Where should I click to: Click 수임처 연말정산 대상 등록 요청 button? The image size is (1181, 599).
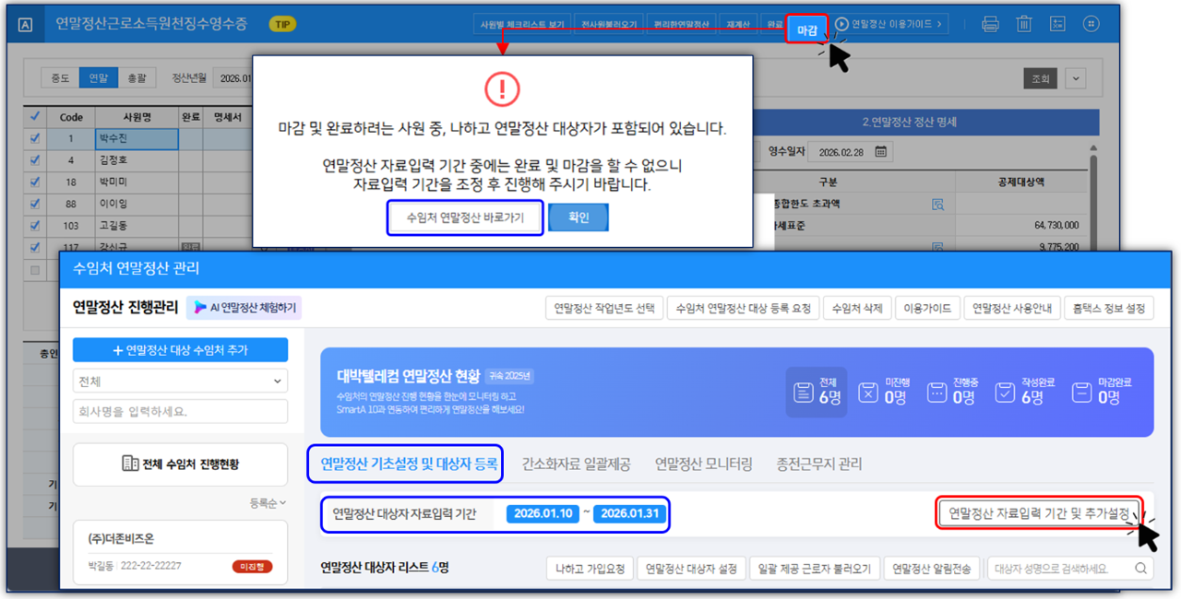click(743, 308)
